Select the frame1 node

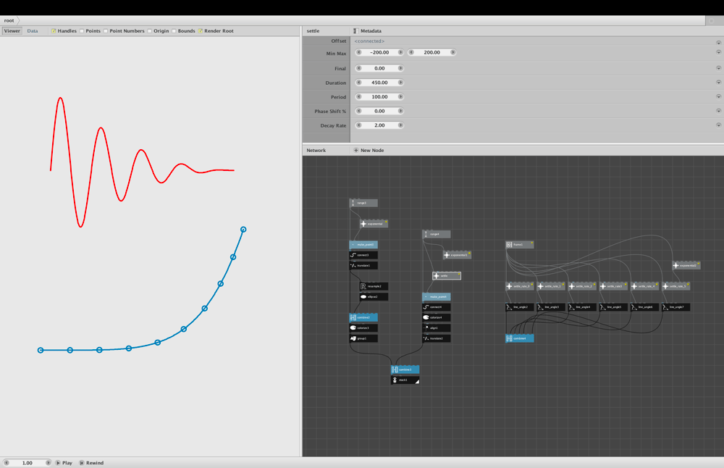pyautogui.click(x=519, y=244)
